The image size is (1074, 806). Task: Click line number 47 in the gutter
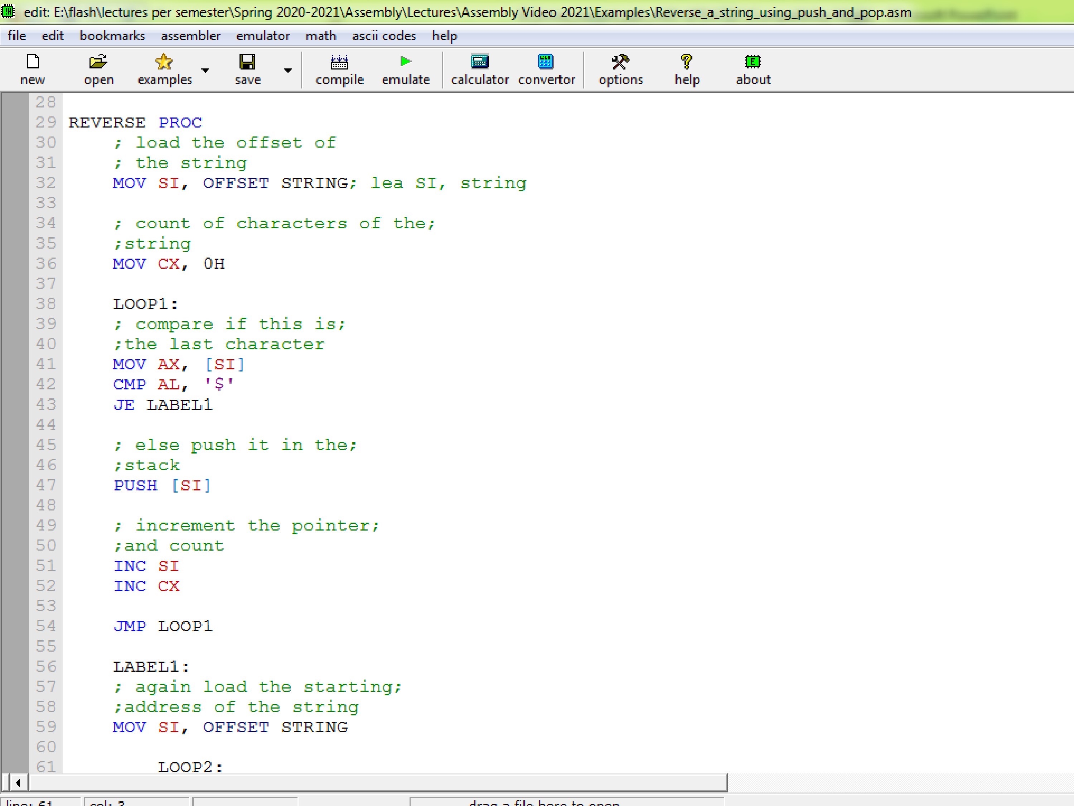(x=45, y=485)
